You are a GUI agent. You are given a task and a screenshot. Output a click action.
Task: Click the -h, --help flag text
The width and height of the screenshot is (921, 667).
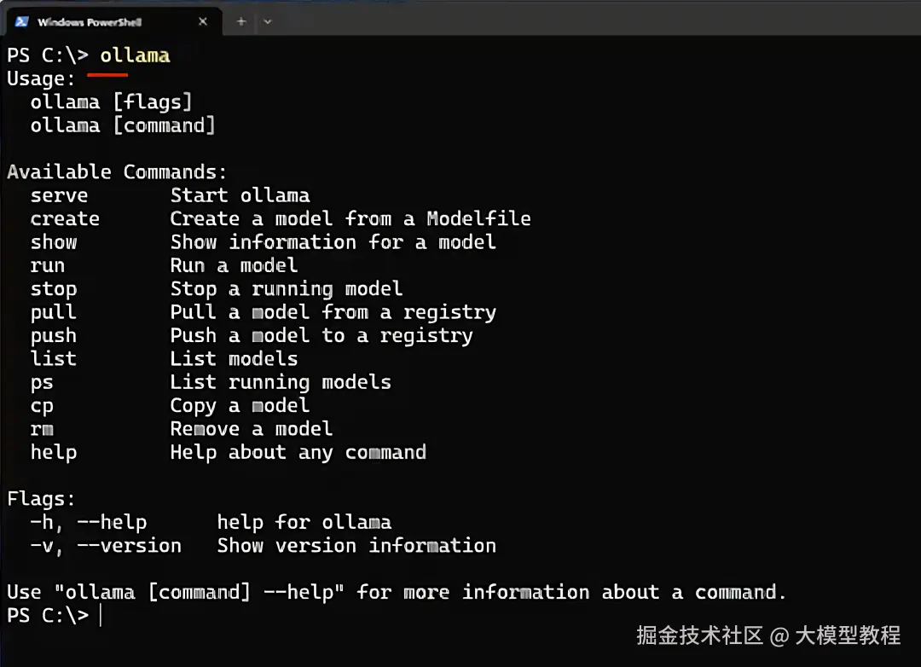89,522
